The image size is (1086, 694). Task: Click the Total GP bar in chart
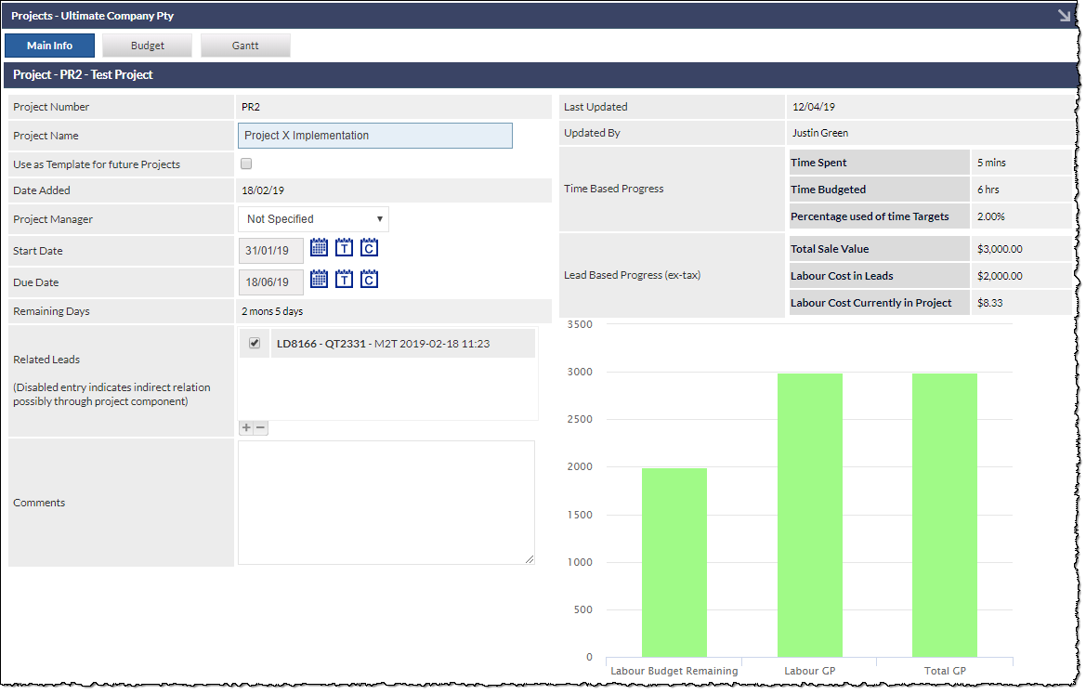point(945,516)
